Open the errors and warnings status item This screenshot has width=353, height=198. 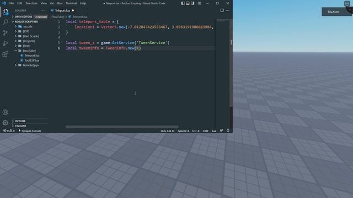9,131
